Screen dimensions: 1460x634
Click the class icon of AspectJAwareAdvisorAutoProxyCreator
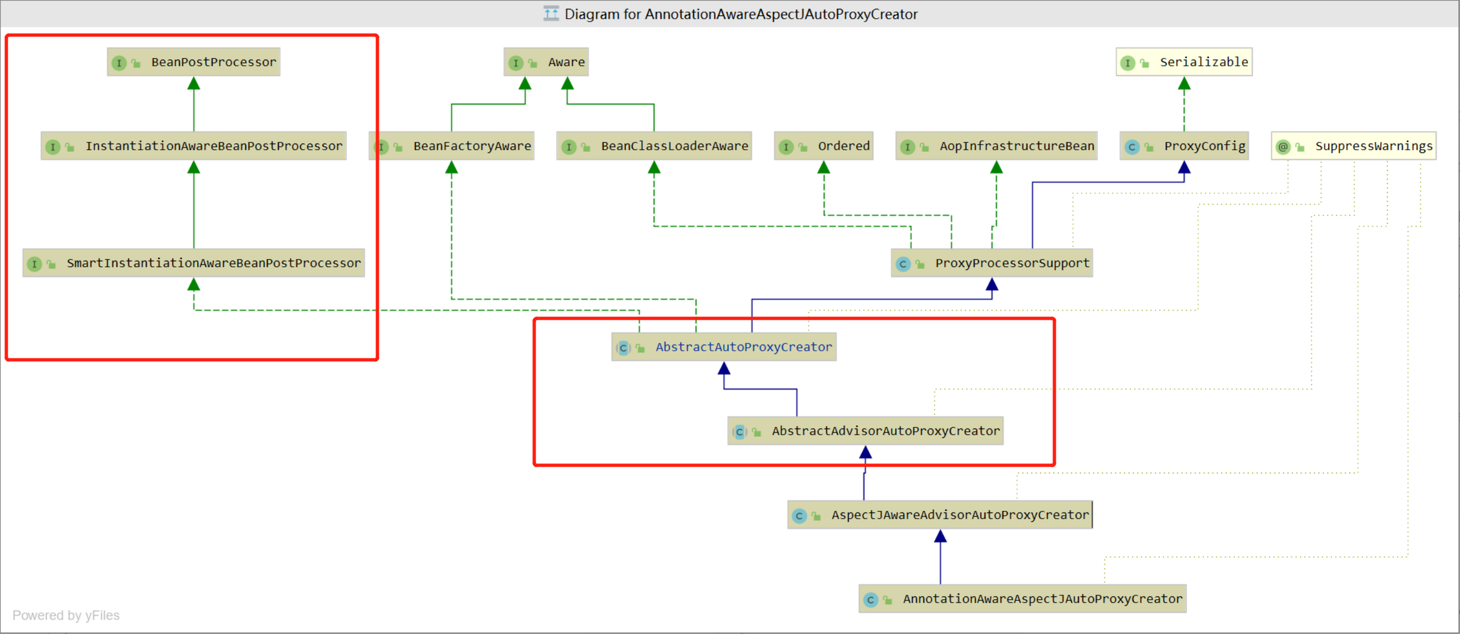tap(799, 515)
